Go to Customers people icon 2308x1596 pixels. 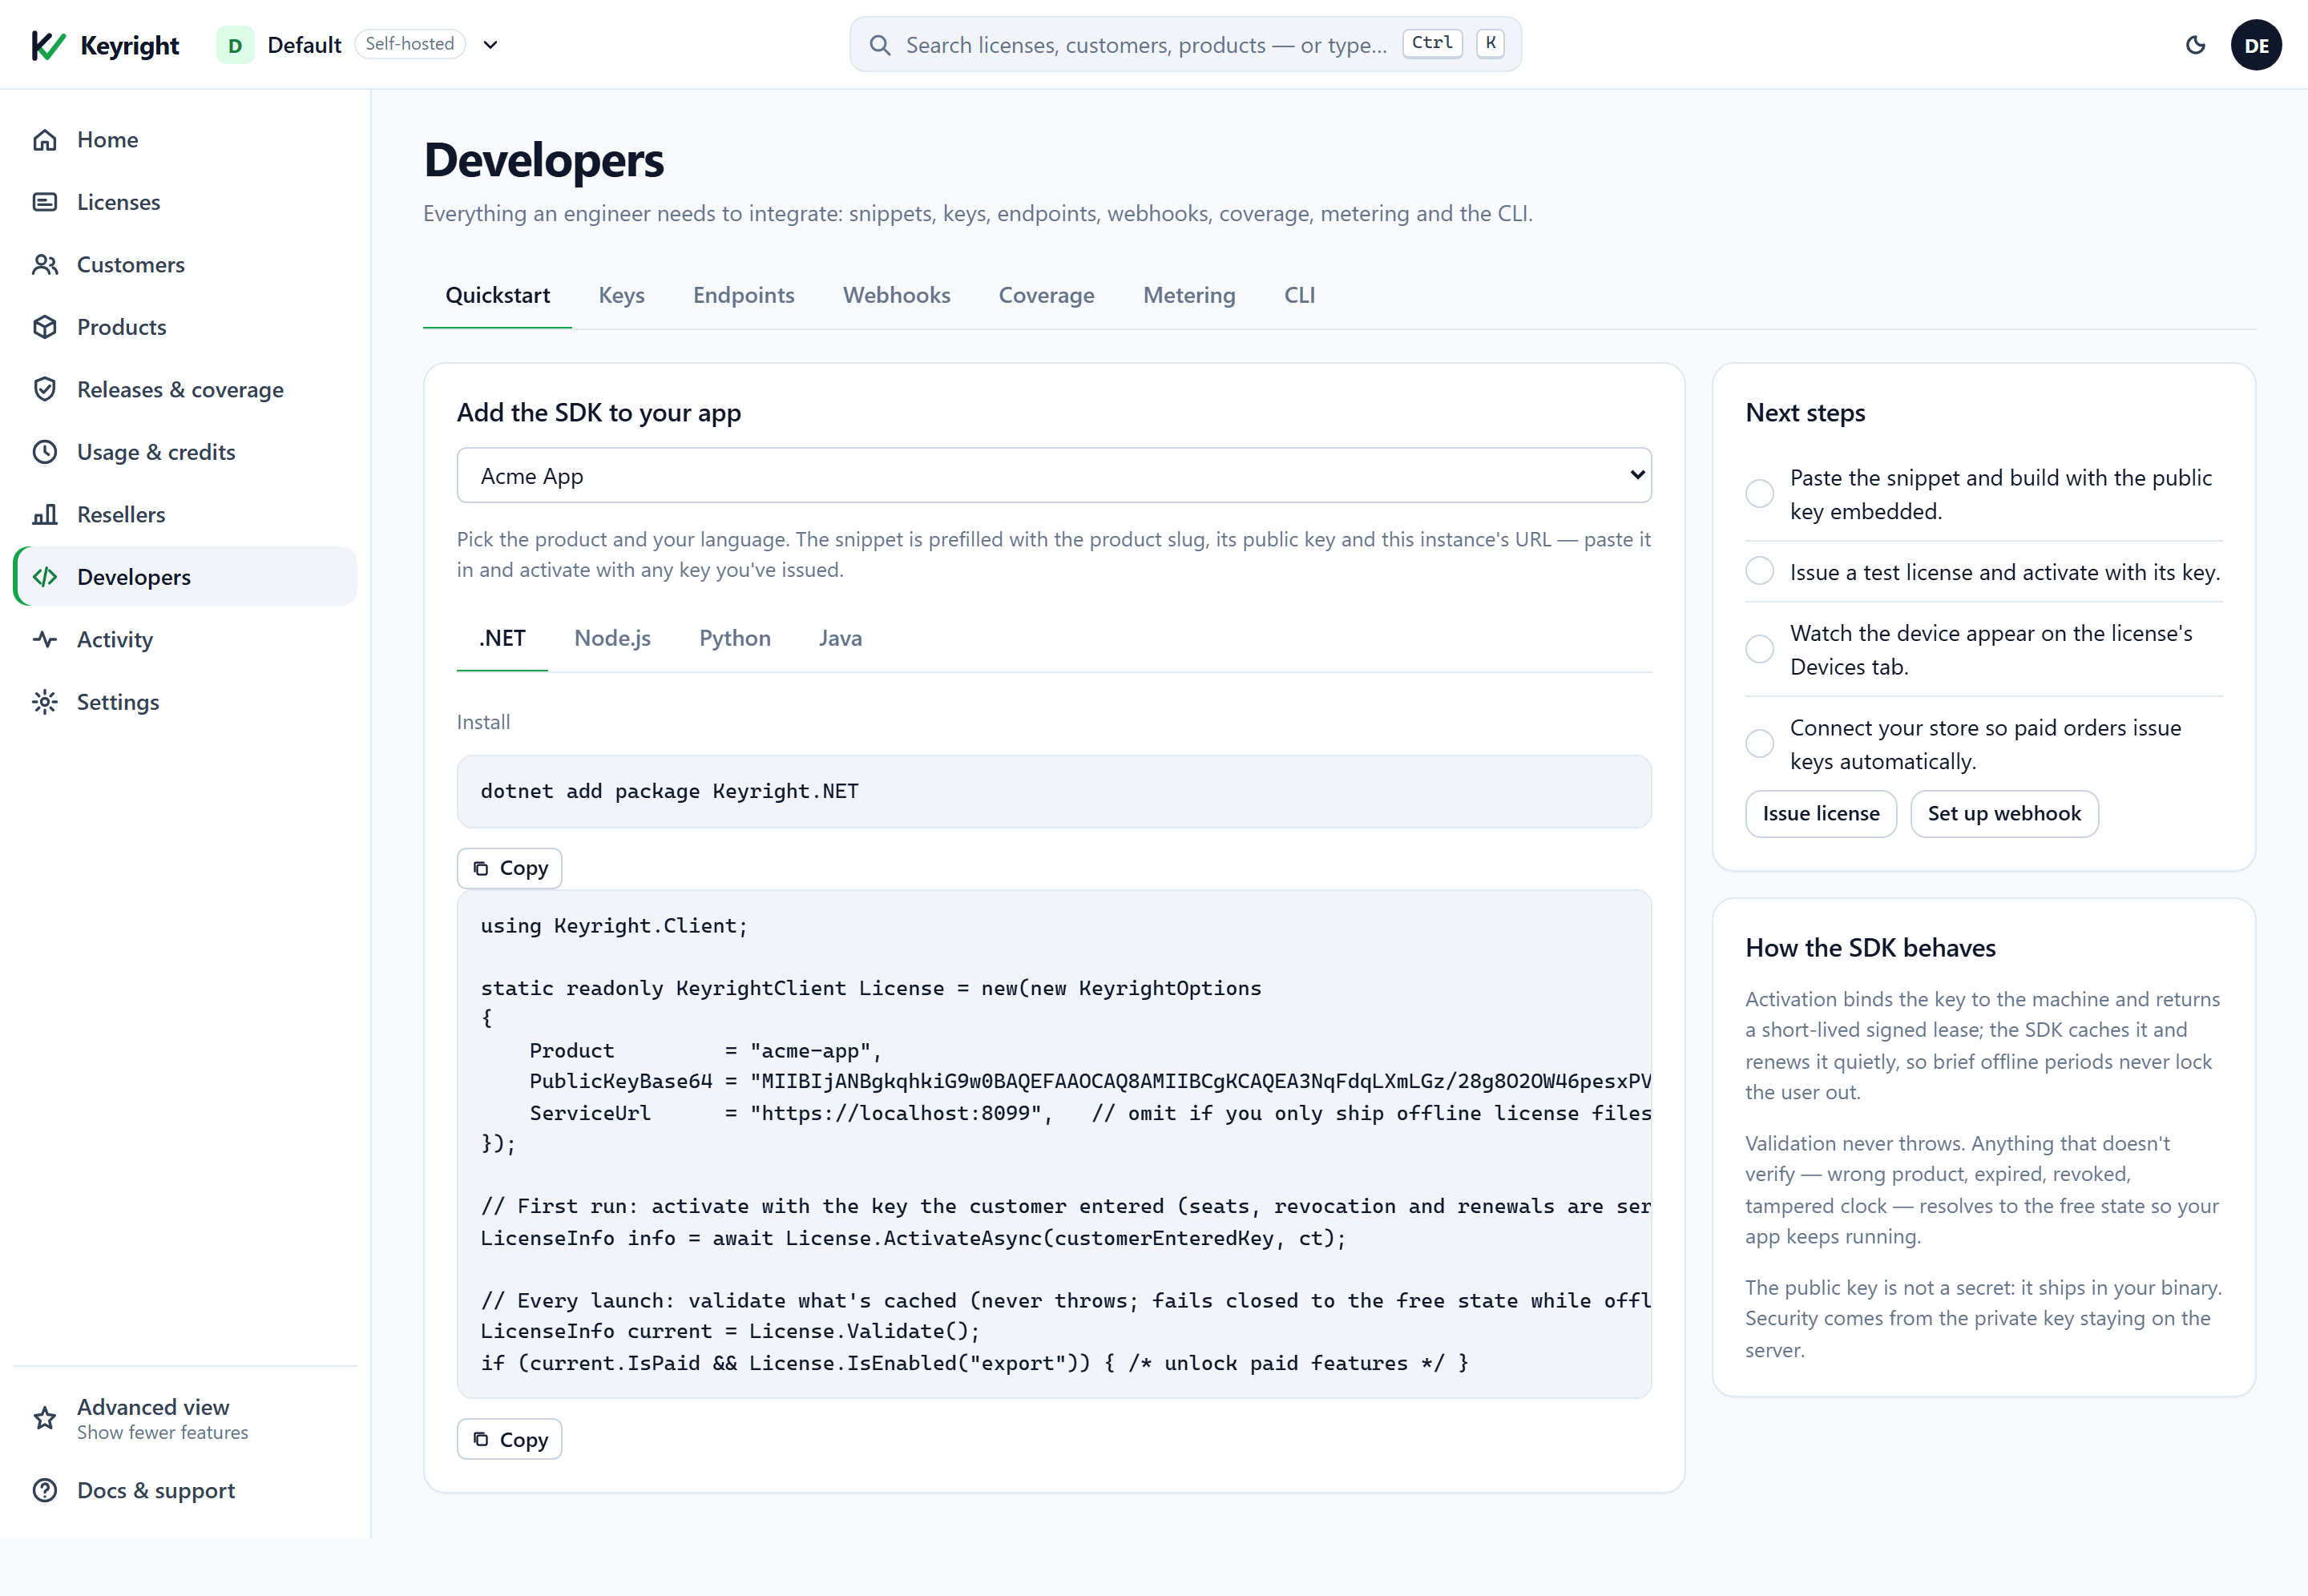[45, 264]
